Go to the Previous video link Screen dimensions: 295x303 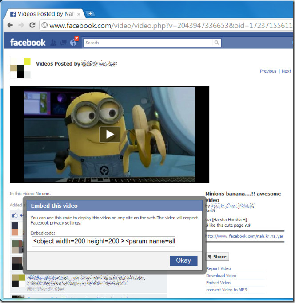268,71
